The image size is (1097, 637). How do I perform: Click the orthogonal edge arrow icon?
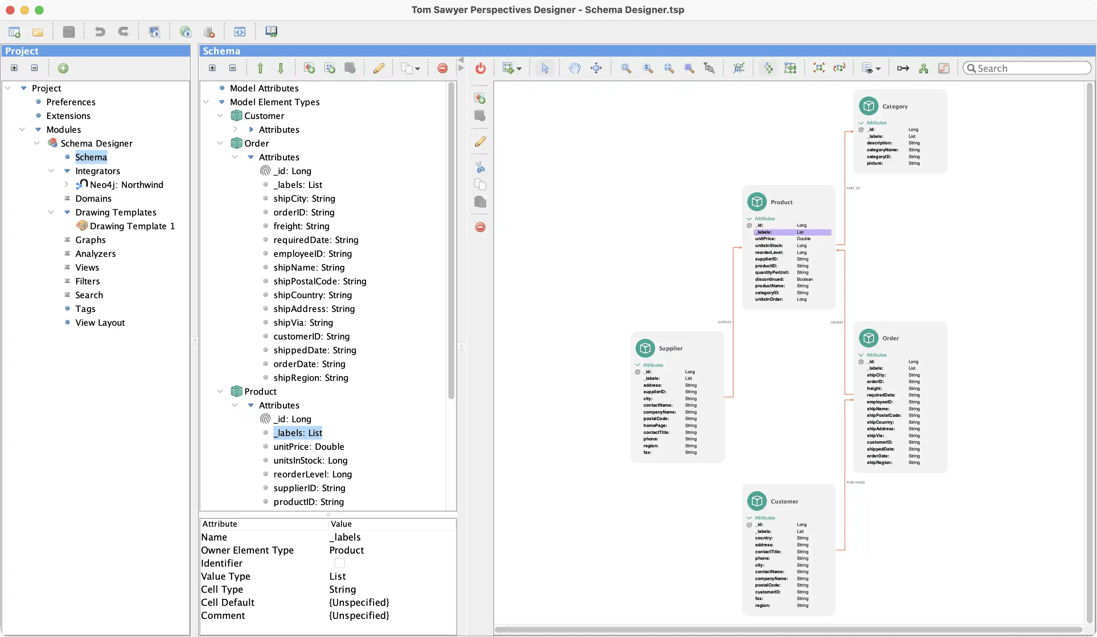click(903, 68)
